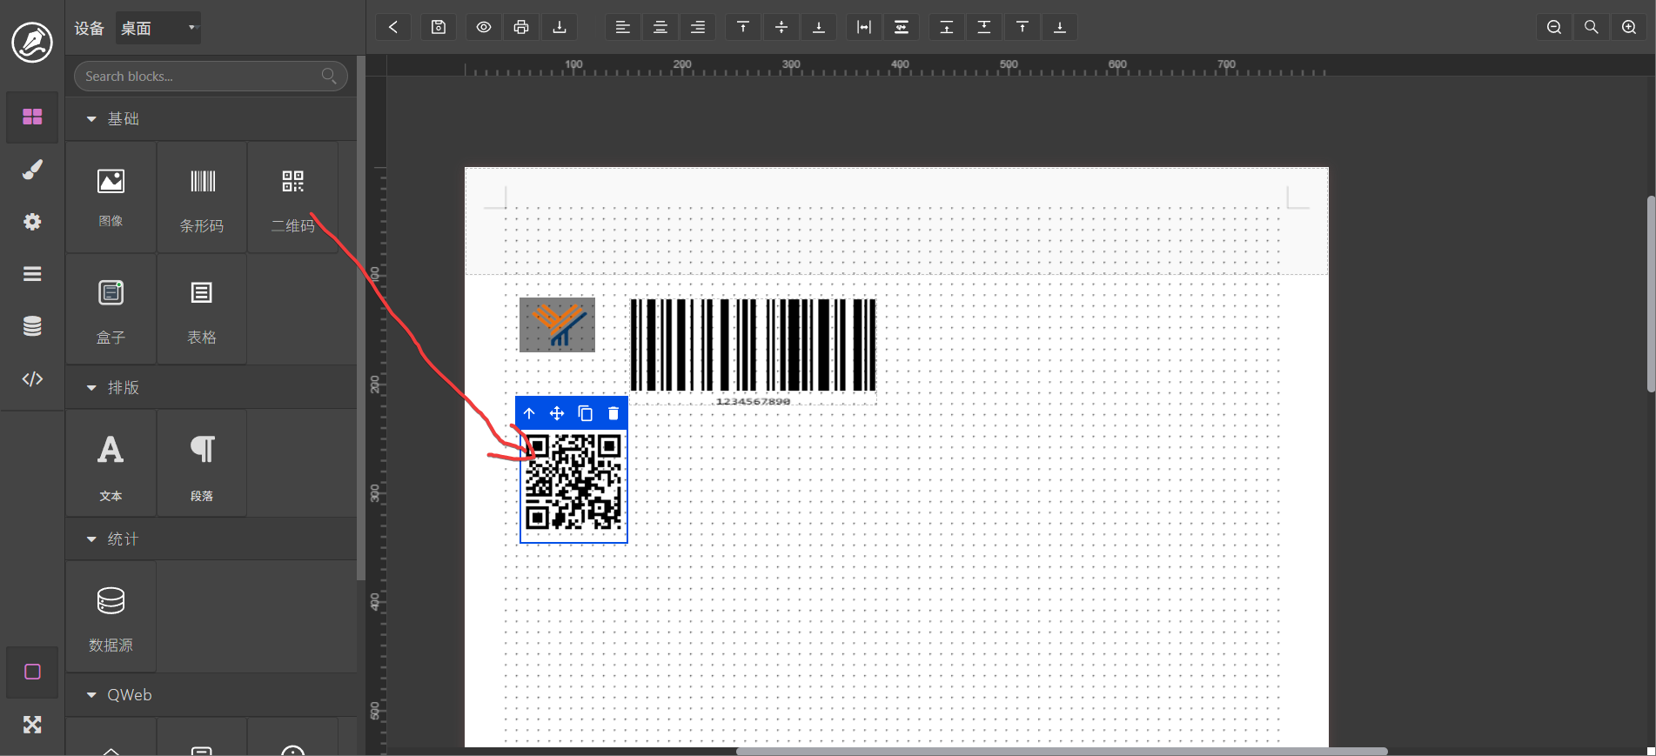The height and width of the screenshot is (756, 1656).
Task: Open the code editor from sidebar
Action: click(32, 378)
